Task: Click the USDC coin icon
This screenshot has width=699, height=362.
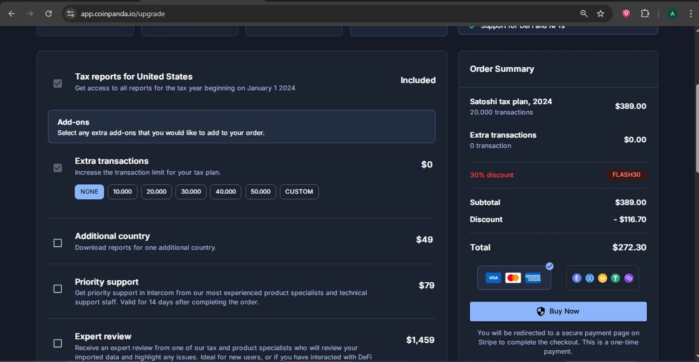Action: pyautogui.click(x=590, y=278)
